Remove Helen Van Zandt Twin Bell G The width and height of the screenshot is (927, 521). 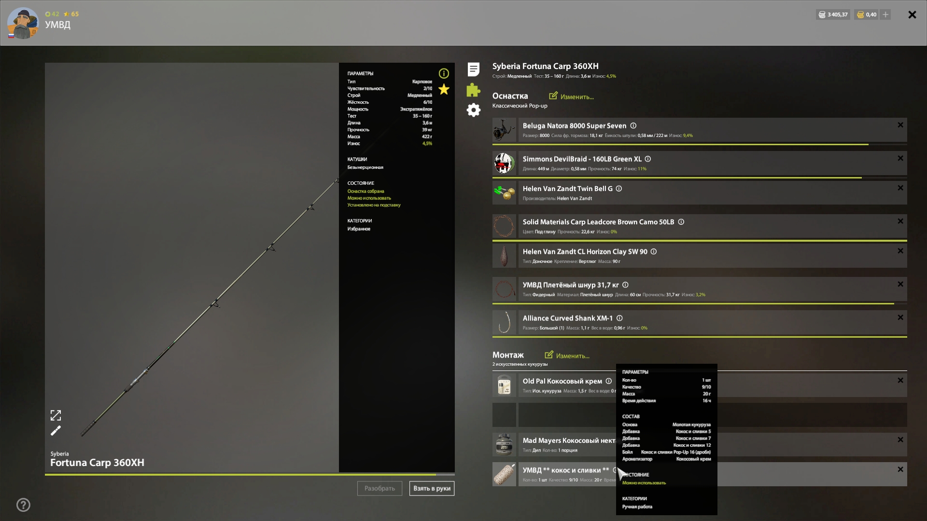[900, 188]
